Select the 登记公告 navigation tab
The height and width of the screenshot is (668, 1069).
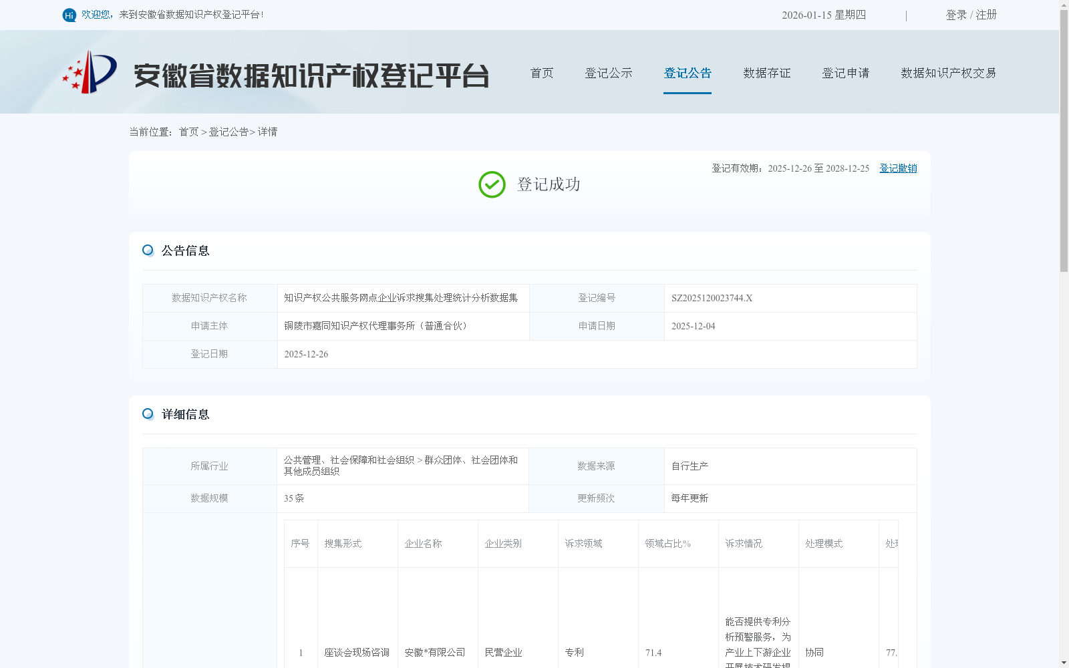click(x=688, y=73)
